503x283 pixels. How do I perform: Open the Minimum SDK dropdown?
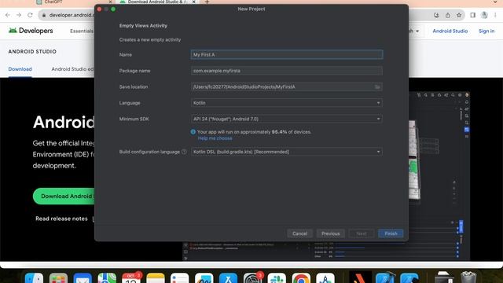pyautogui.click(x=286, y=119)
